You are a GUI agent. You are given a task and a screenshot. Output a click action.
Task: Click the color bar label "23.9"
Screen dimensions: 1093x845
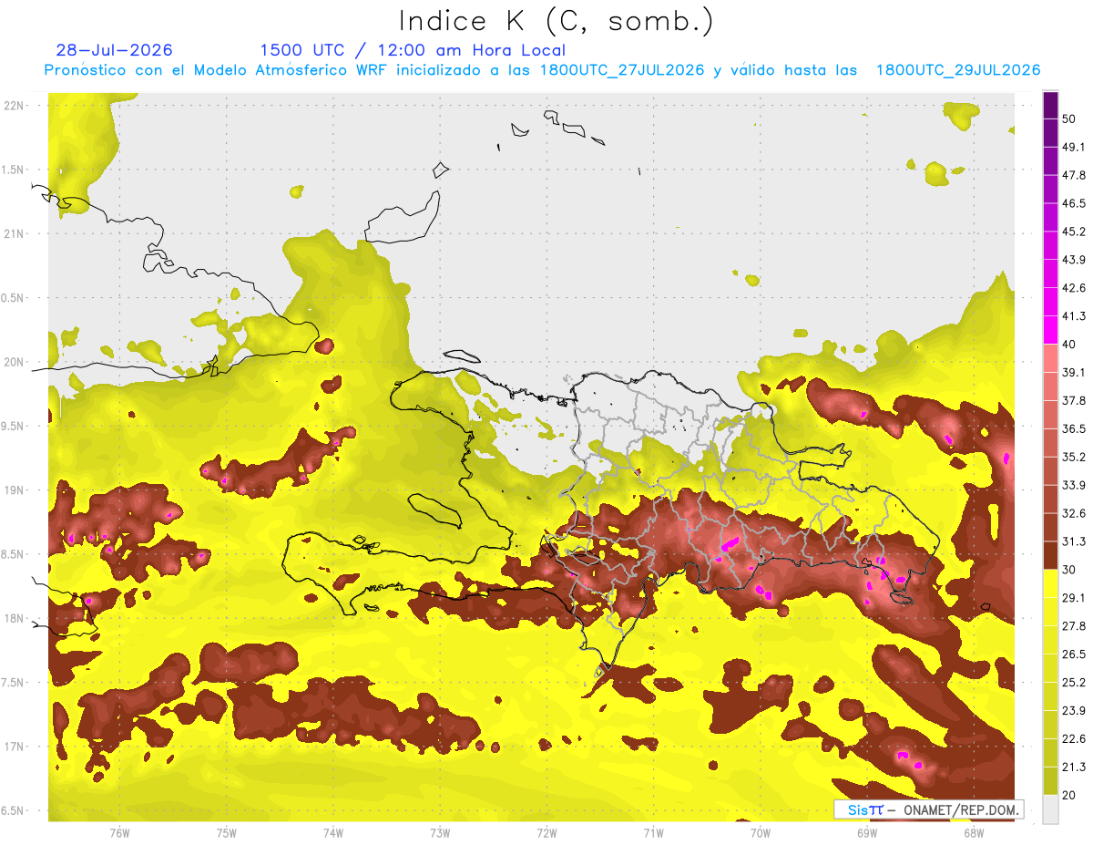coord(1074,711)
